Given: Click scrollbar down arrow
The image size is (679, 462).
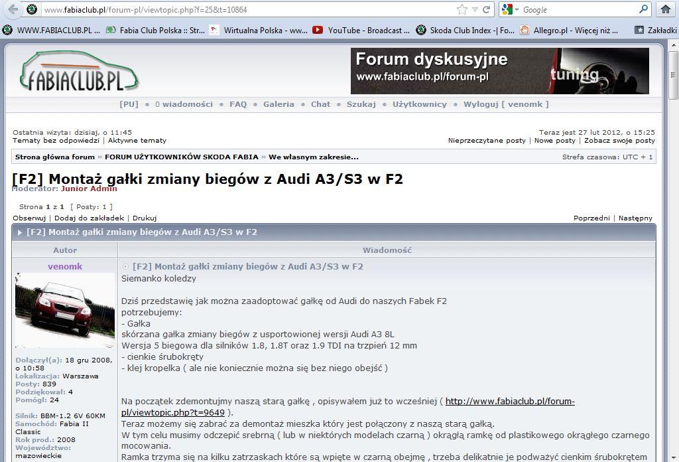Looking at the screenshot, I should 674,457.
